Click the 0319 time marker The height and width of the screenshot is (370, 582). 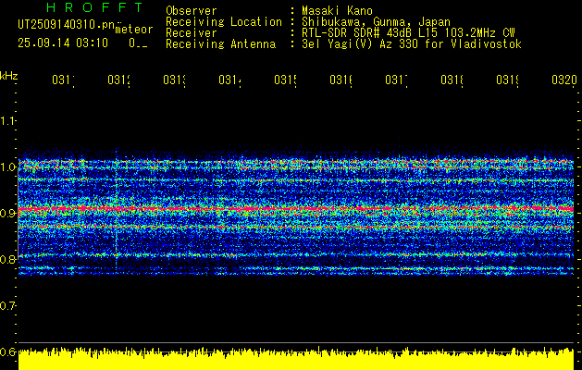click(508, 80)
